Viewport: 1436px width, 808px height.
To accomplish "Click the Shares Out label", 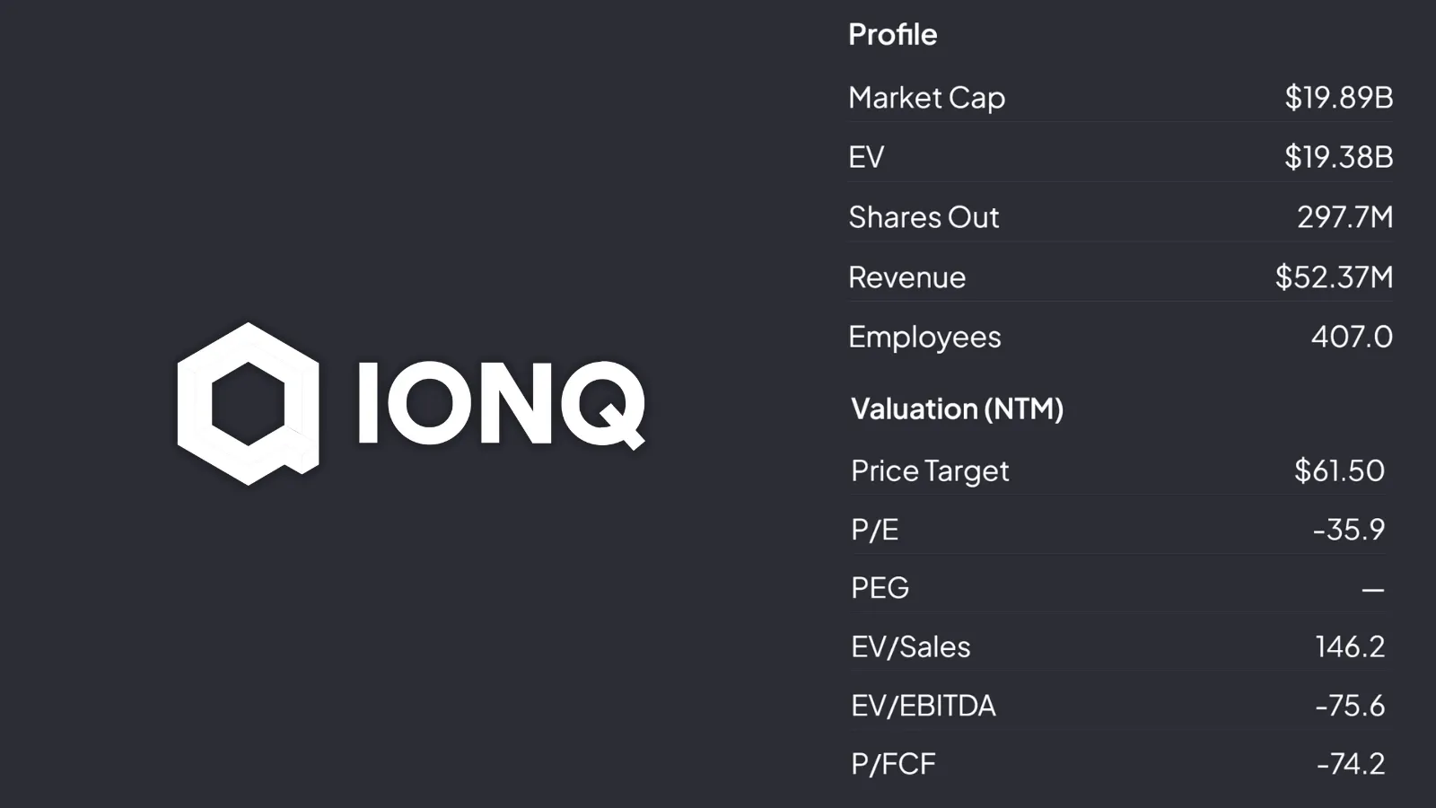I will [x=924, y=217].
